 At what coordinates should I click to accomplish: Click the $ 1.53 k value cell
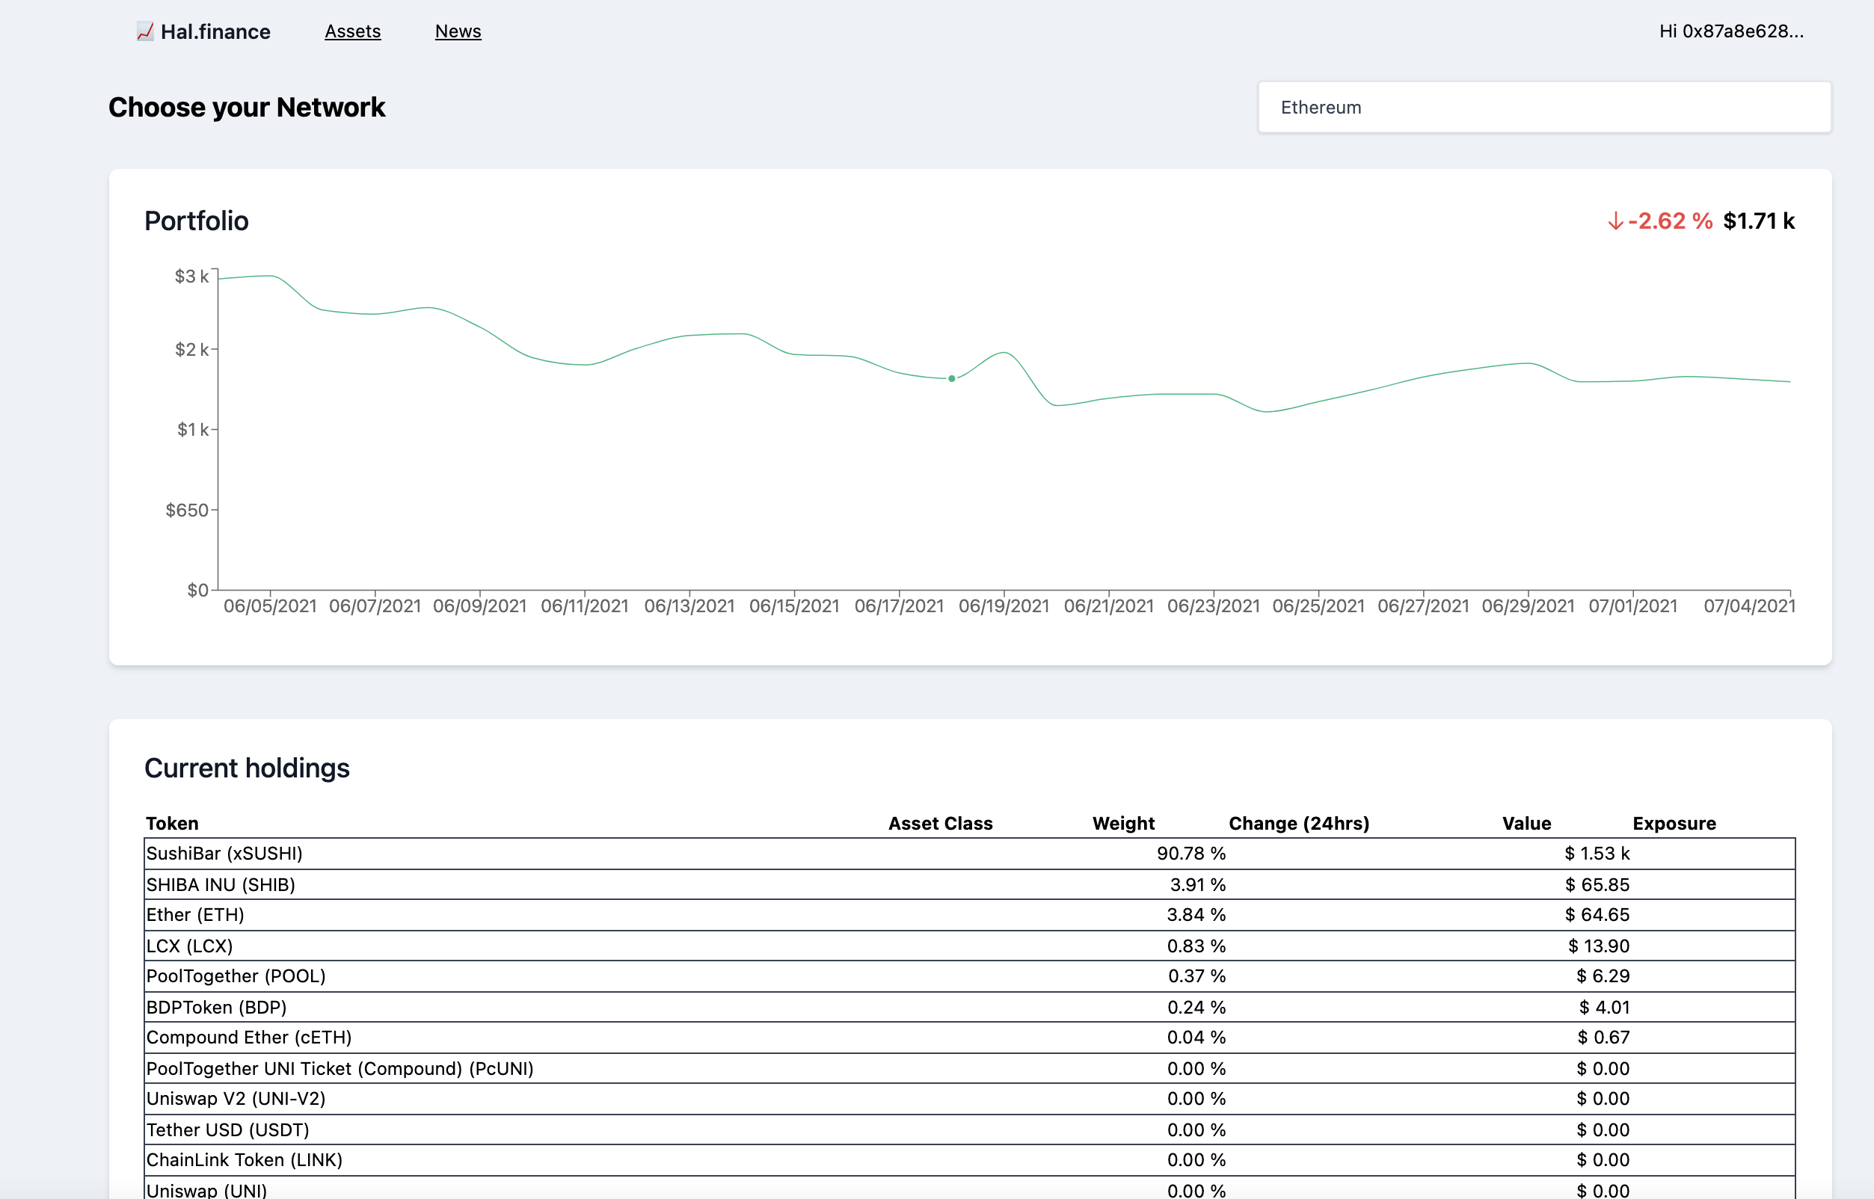click(x=1597, y=854)
